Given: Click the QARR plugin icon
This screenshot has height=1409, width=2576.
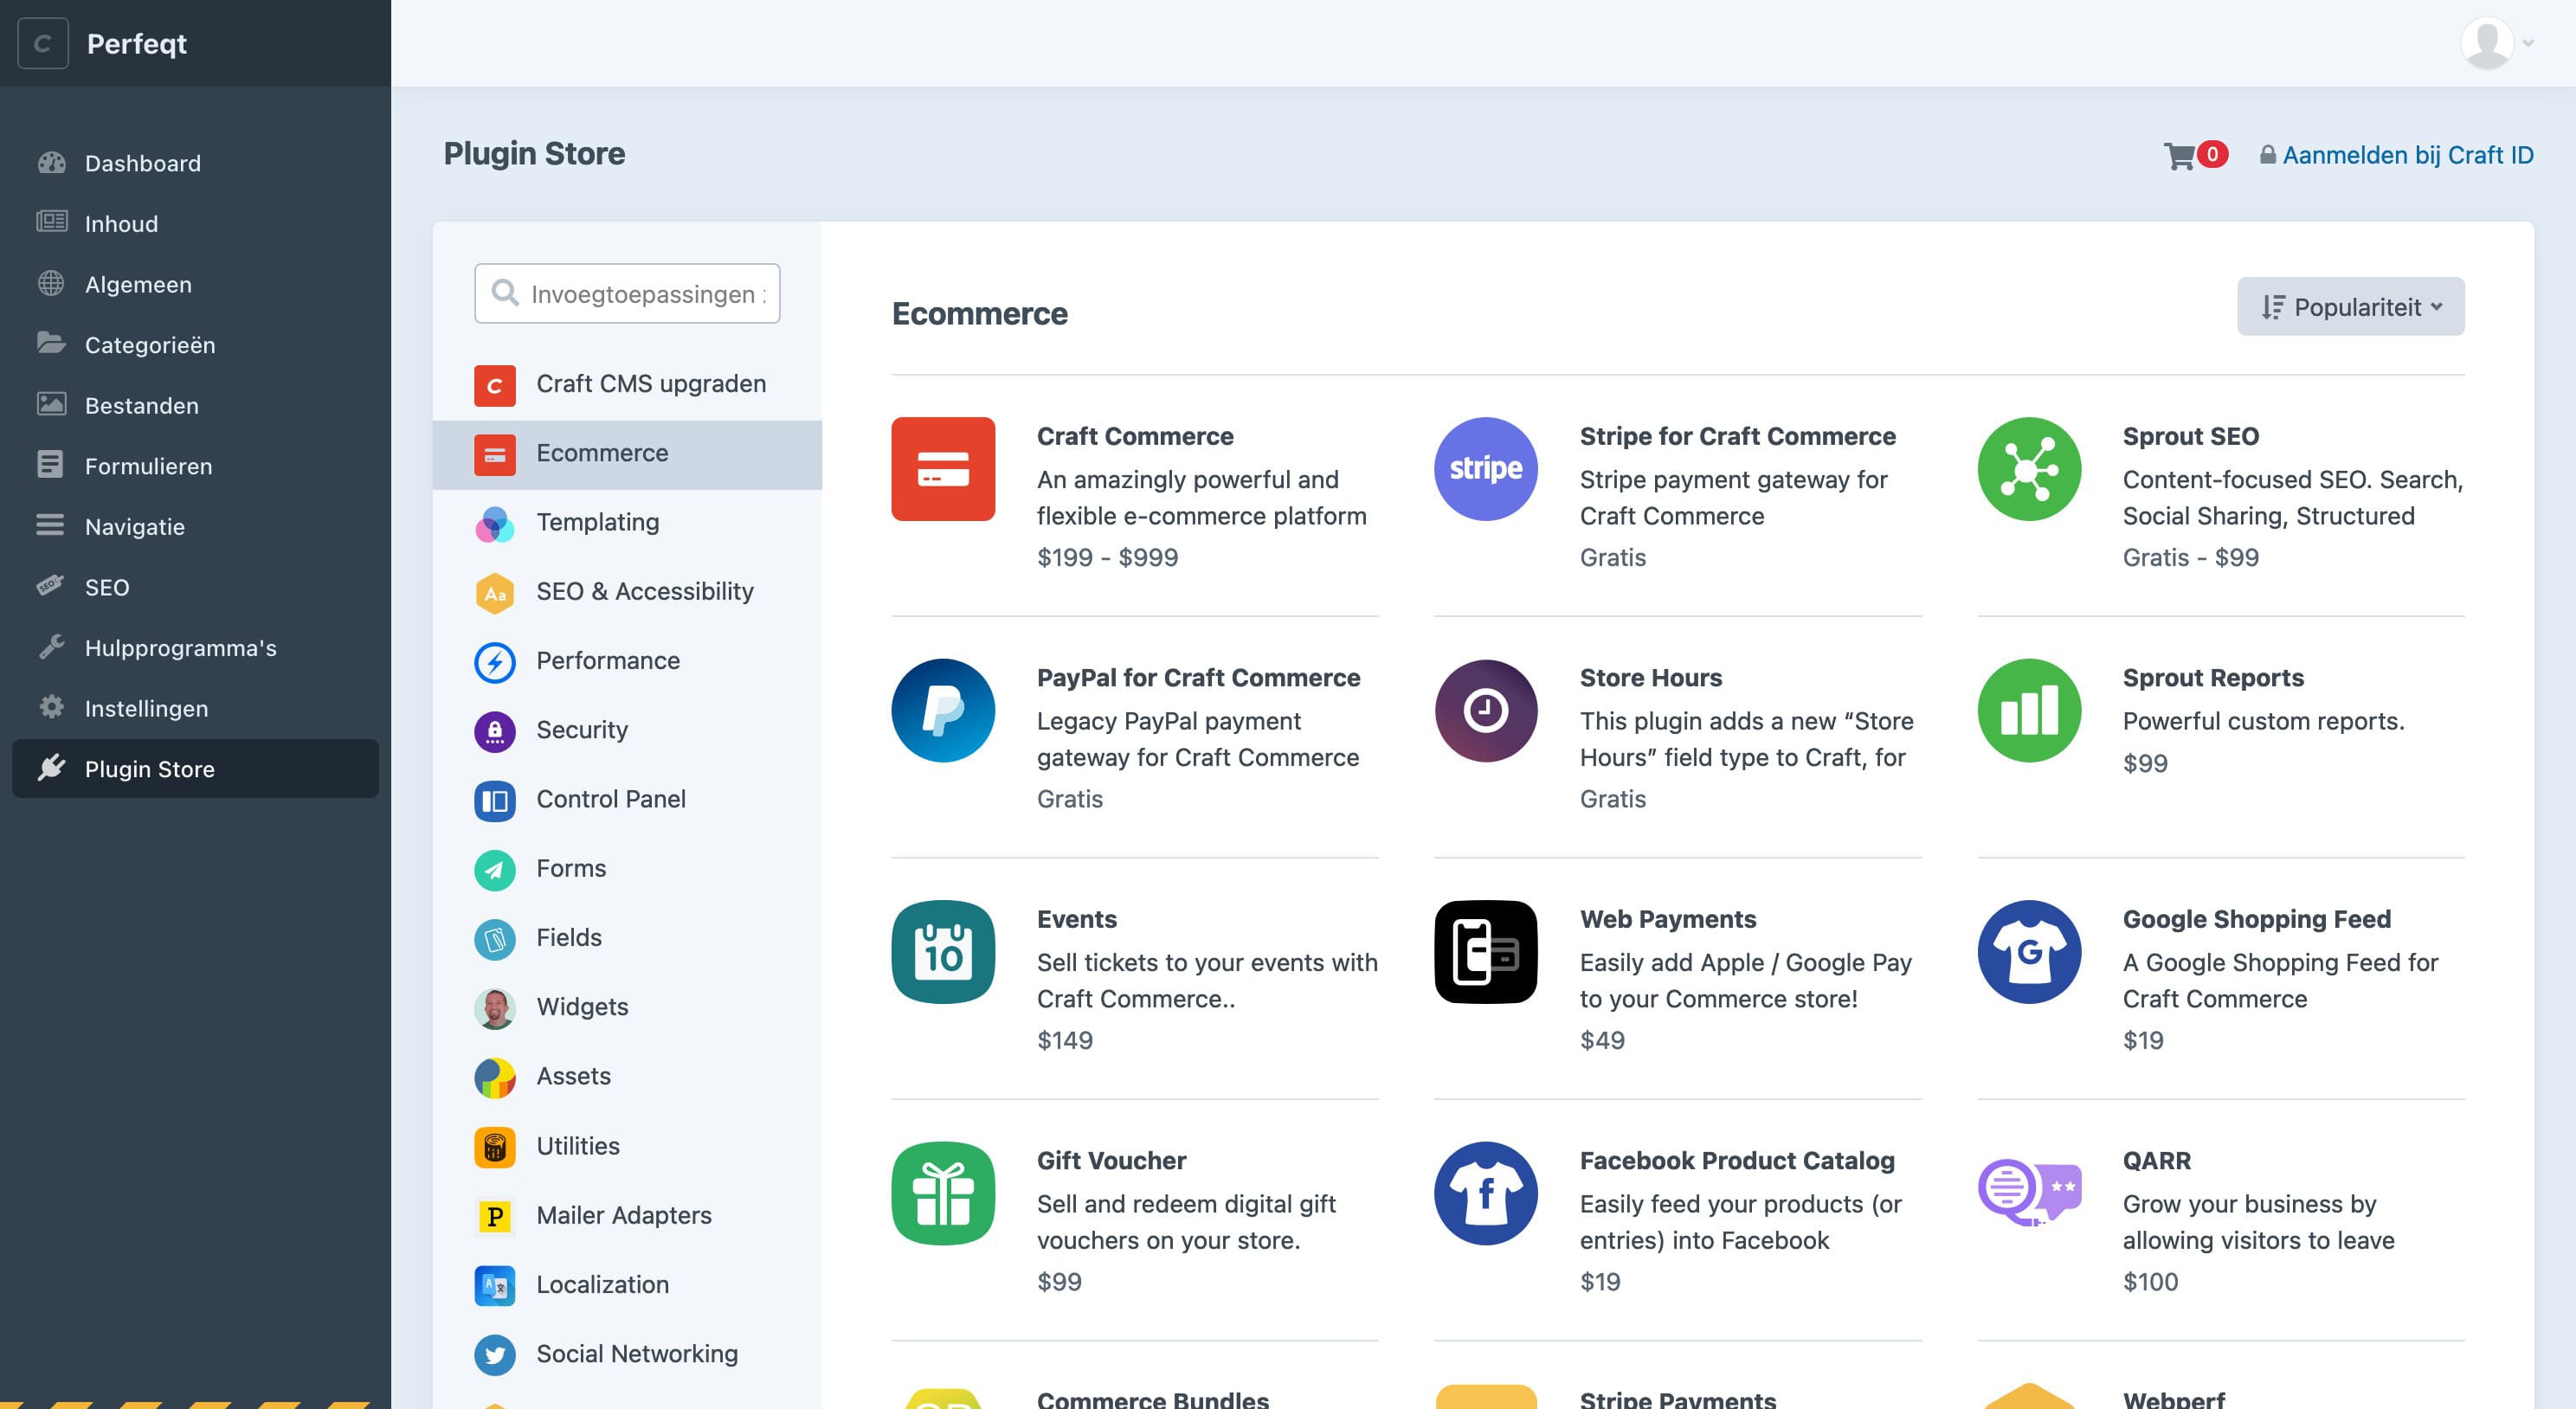Looking at the screenshot, I should pyautogui.click(x=2029, y=1193).
